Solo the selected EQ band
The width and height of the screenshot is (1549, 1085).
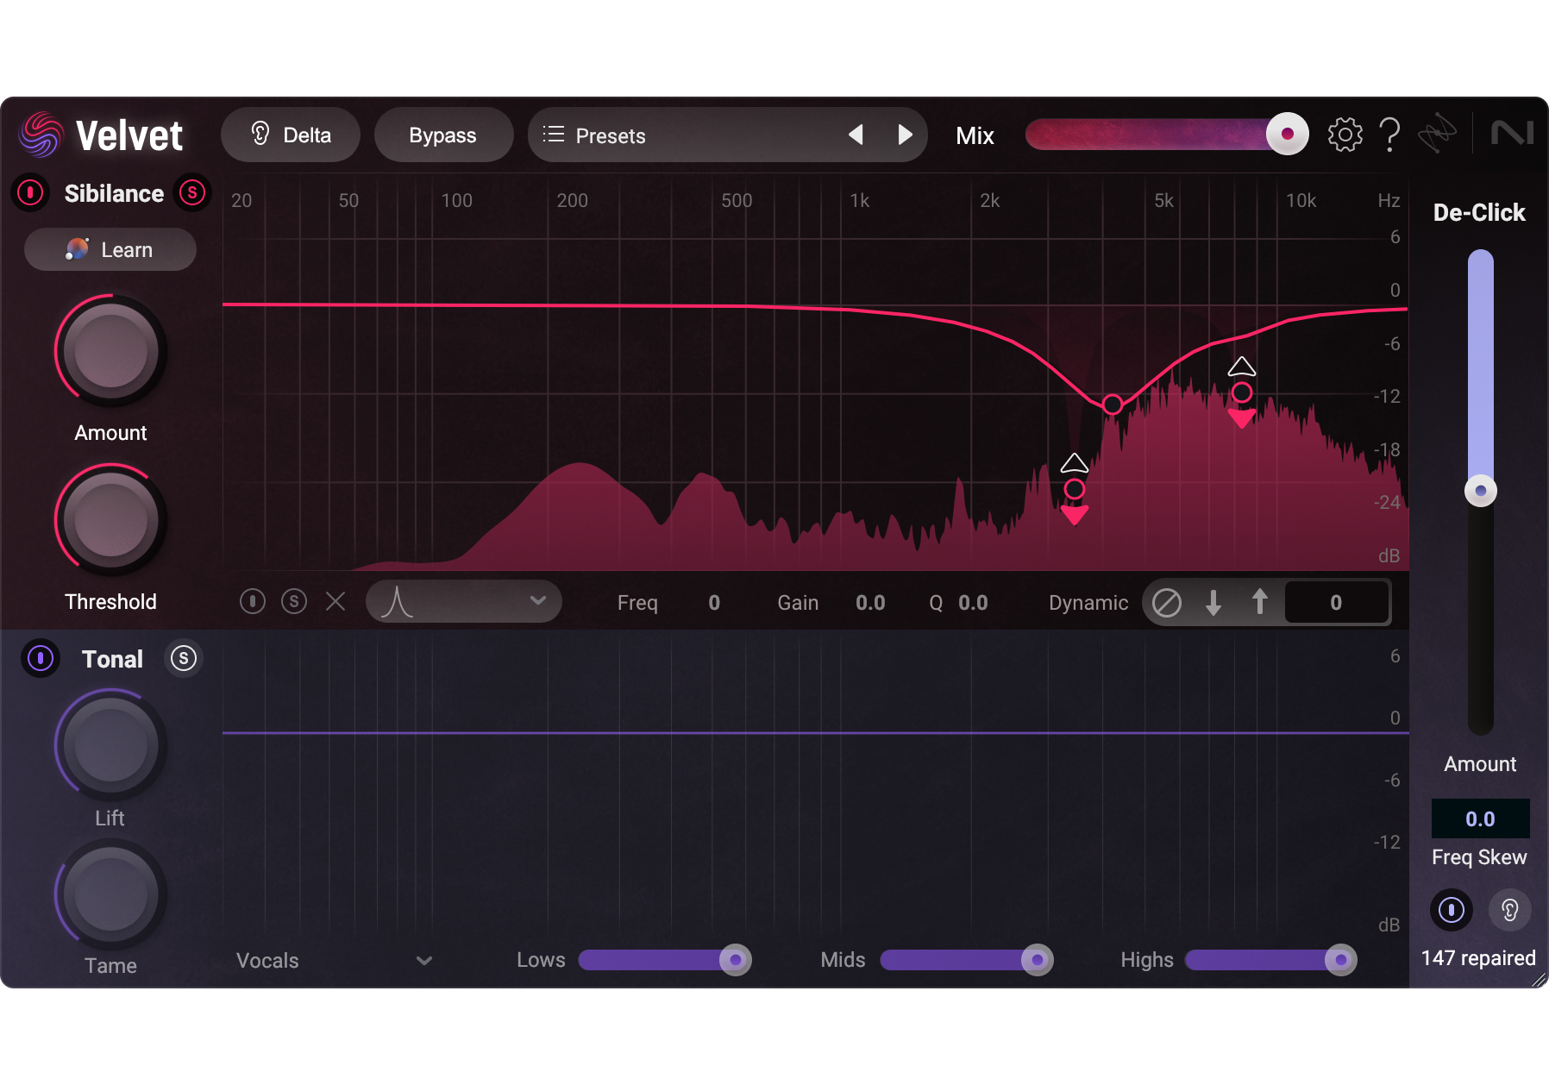pos(294,601)
